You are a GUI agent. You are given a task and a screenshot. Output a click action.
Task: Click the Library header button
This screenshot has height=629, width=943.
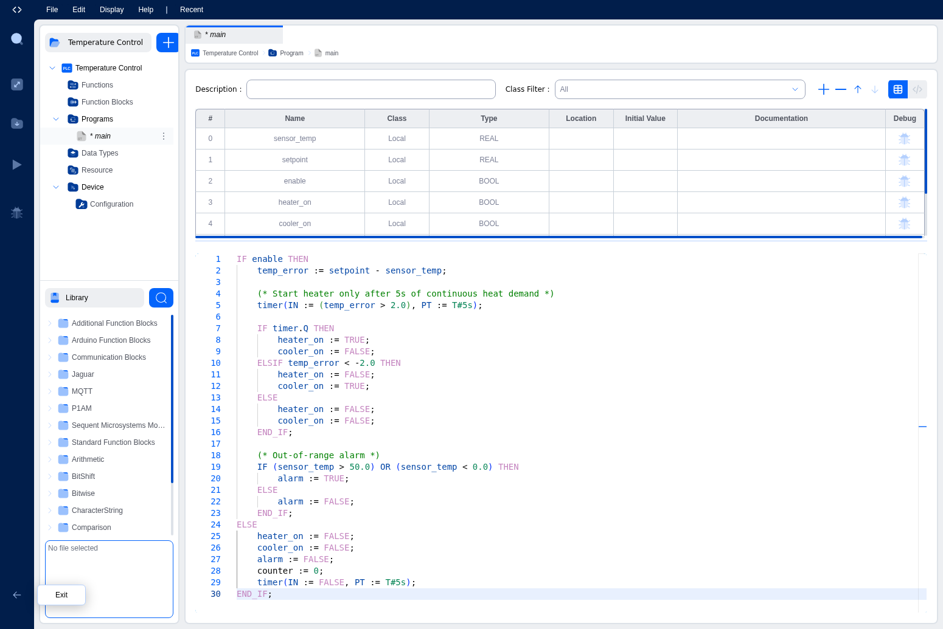tap(94, 298)
